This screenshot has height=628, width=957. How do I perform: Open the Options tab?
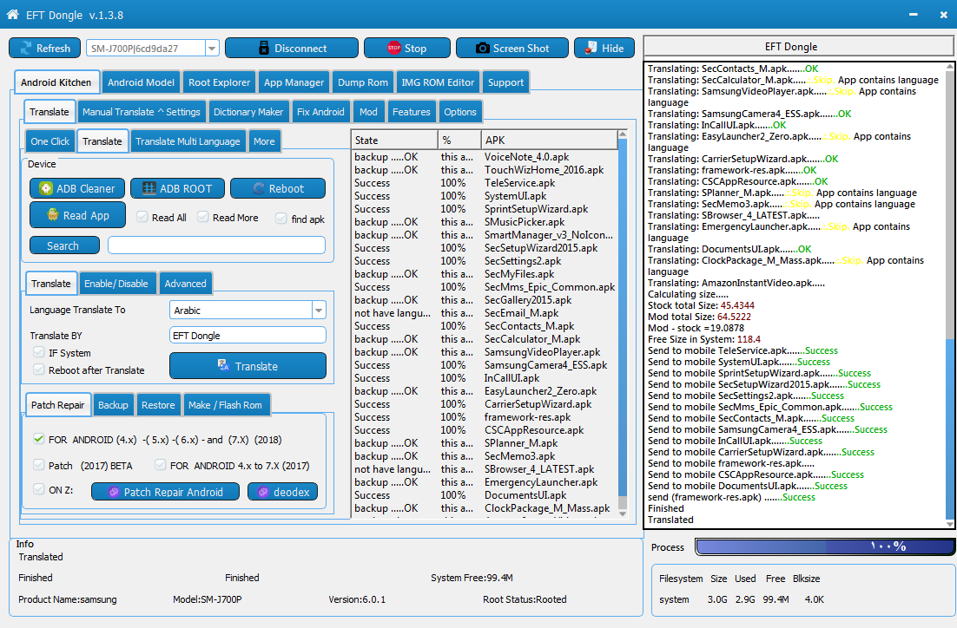[460, 112]
